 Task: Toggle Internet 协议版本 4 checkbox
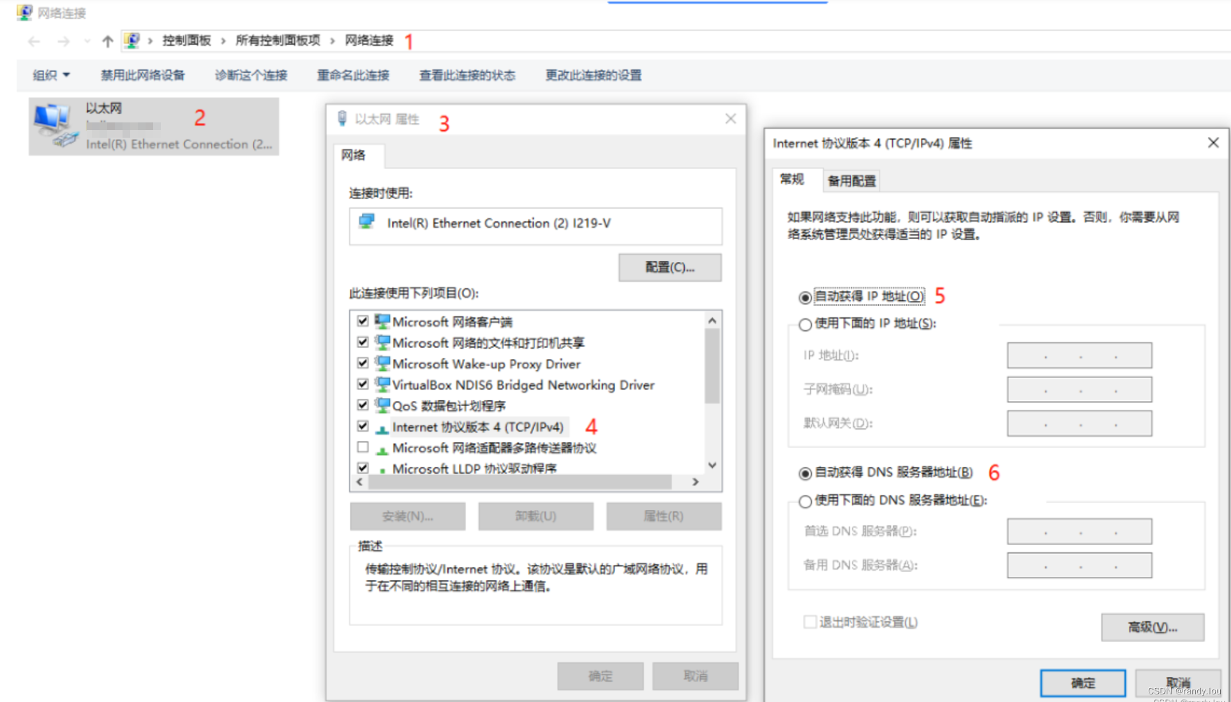click(362, 426)
